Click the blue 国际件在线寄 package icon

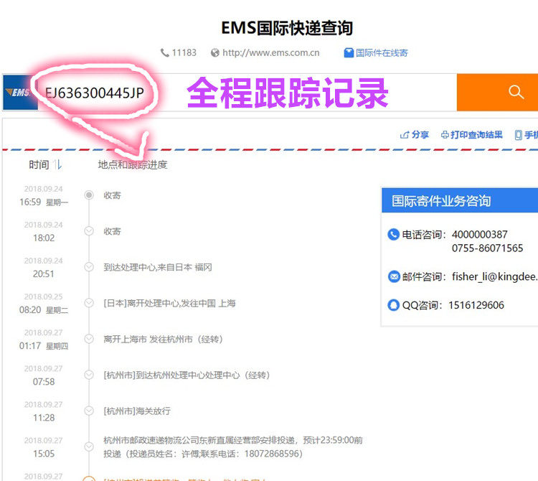point(349,53)
